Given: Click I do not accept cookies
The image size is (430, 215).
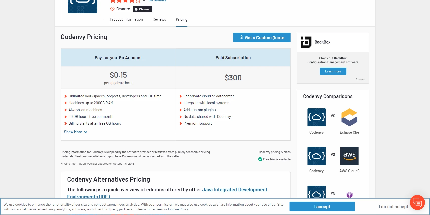Looking at the screenshot, I should pyautogui.click(x=394, y=207).
